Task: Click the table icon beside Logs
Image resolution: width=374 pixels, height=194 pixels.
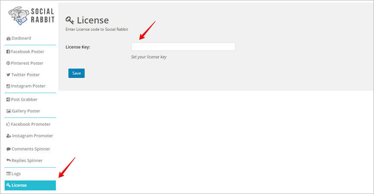Action: (9, 174)
